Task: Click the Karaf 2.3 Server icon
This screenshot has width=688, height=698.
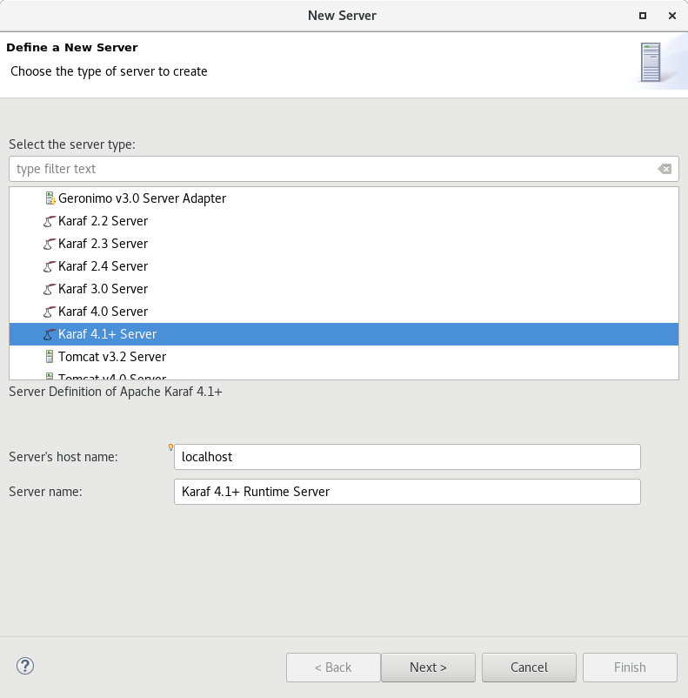Action: 50,244
